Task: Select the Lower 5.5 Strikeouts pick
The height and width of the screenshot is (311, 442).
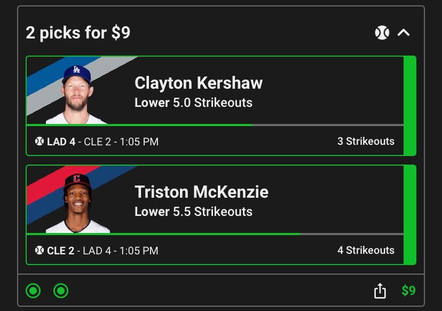Action: pos(193,212)
